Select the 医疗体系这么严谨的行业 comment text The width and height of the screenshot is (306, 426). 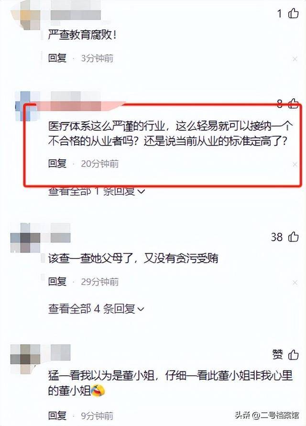[170, 134]
